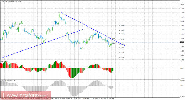Click the R2 pivot level label
The image size is (185, 100).
pyautogui.click(x=122, y=39)
